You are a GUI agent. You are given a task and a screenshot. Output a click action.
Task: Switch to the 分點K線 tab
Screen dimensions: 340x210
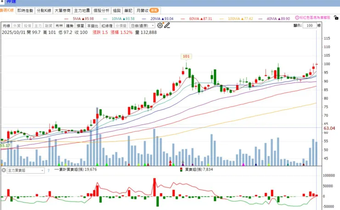coord(44,11)
